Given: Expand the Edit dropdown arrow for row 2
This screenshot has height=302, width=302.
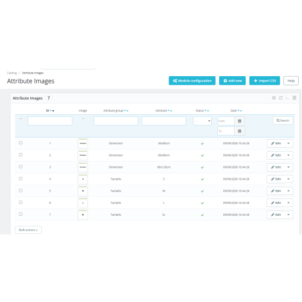Looking at the screenshot, I should coord(289,155).
